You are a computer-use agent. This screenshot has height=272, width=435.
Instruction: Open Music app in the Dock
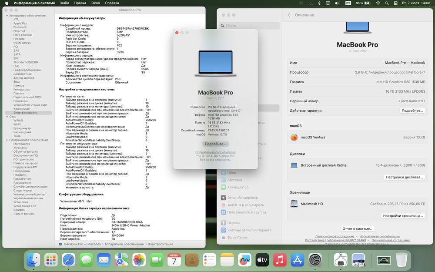[280, 260]
